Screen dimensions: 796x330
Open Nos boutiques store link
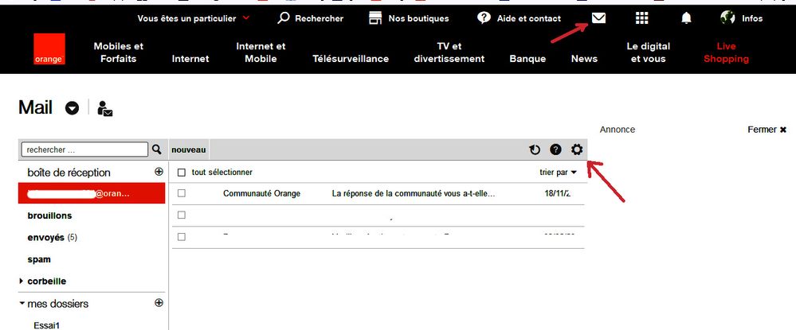point(409,18)
